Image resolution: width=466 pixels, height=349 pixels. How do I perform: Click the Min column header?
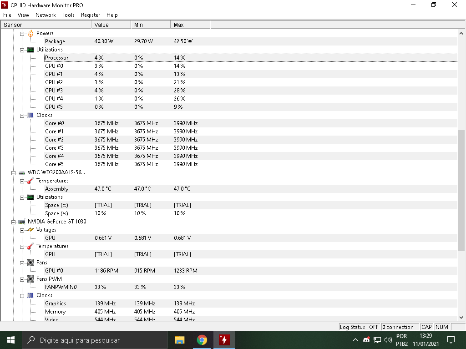[x=151, y=25]
